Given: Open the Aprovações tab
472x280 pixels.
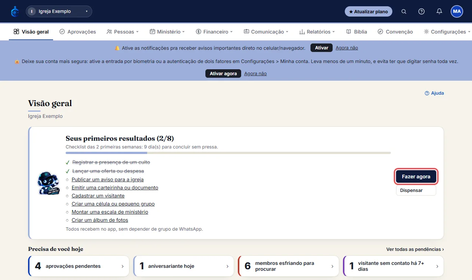Looking at the screenshot, I should [77, 32].
